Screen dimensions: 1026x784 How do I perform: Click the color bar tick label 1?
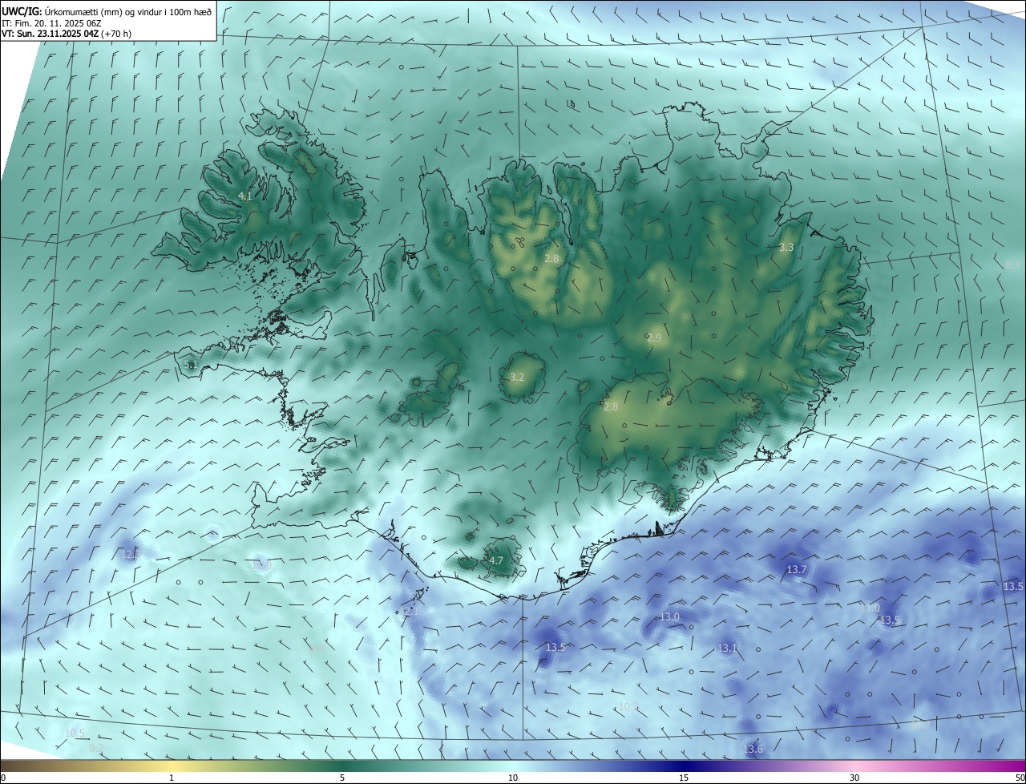(x=172, y=778)
